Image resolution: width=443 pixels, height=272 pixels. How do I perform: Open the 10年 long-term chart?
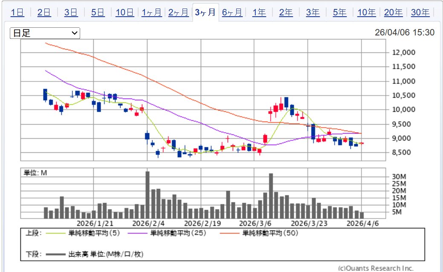367,12
